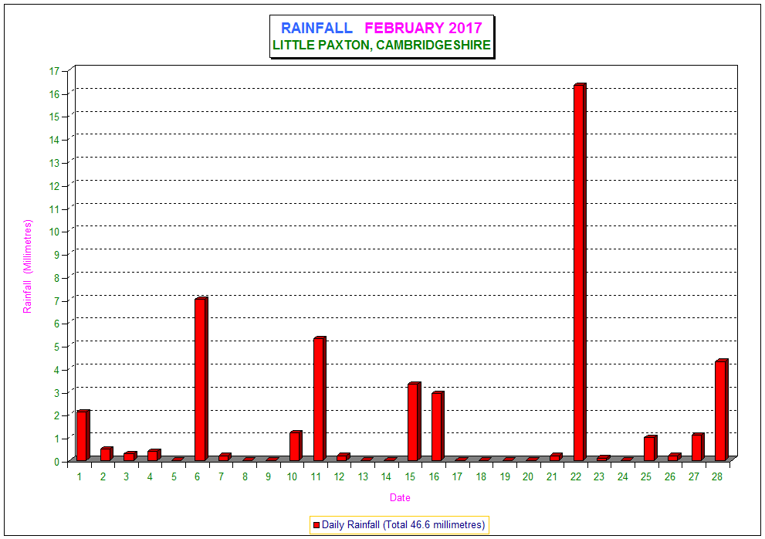The width and height of the screenshot is (765, 539).
Task: Click the rainfall bar for date 25
Action: coord(650,448)
